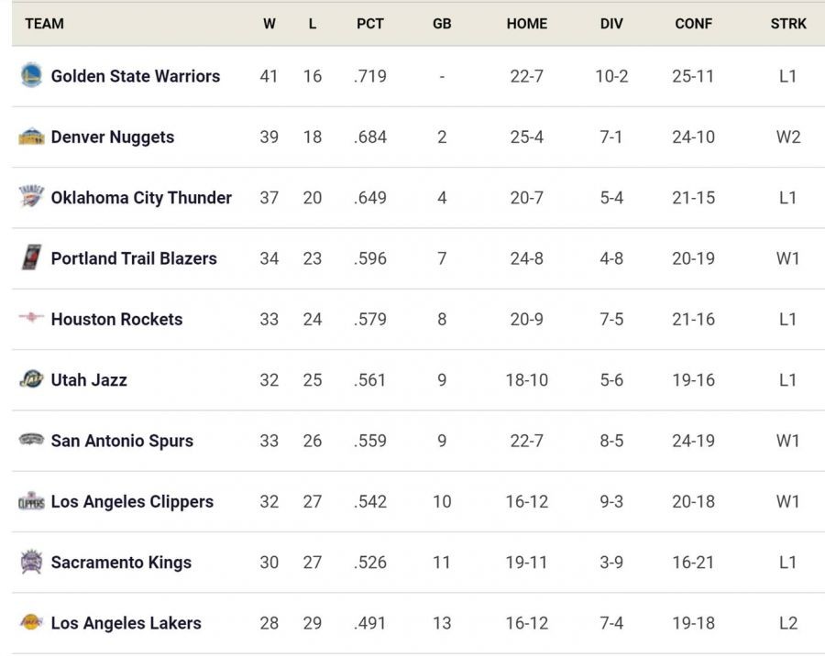Click the Denver Nuggets logo icon
This screenshot has height=656, width=825.
pos(31,137)
